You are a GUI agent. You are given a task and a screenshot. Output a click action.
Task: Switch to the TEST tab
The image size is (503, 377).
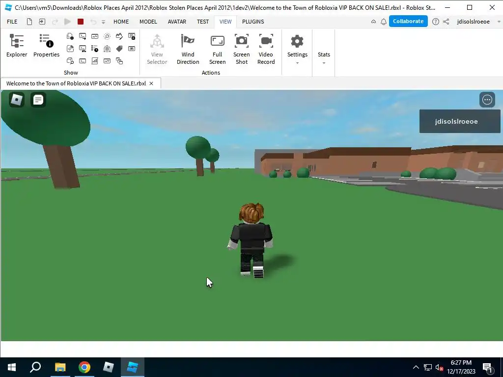[x=203, y=22]
